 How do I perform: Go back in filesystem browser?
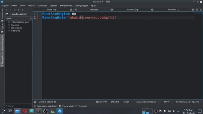point(7,10)
